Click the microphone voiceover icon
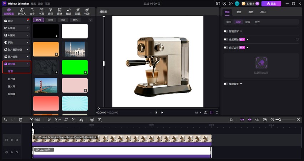304x161 pixels. (x=231, y=119)
